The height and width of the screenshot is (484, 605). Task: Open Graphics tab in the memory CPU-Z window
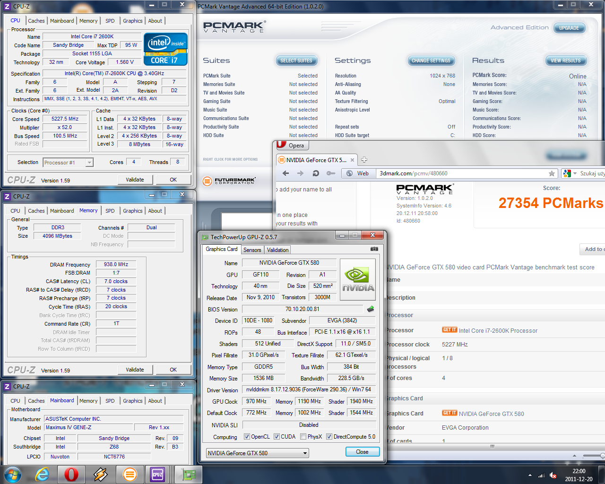tap(133, 211)
